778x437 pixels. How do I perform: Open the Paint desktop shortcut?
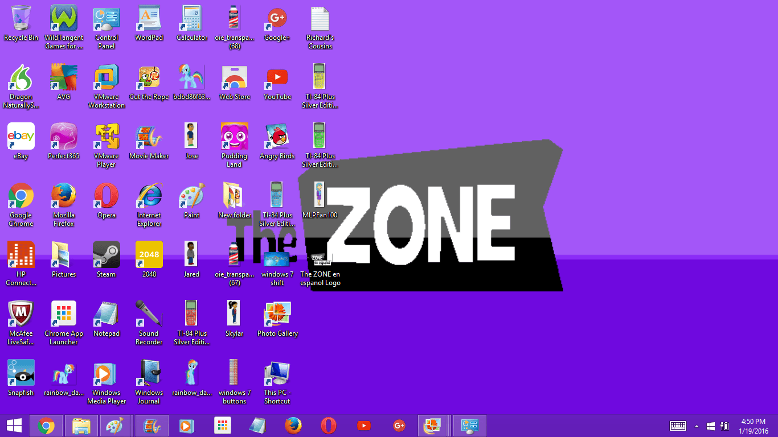[192, 201]
